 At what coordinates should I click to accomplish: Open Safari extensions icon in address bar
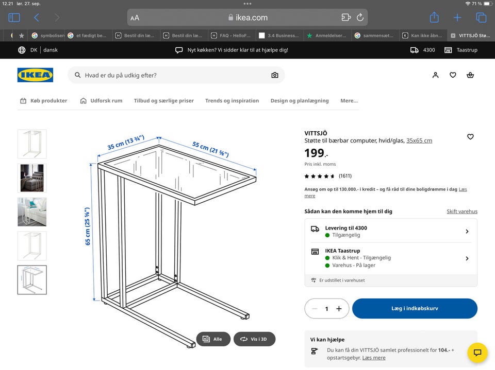click(346, 17)
